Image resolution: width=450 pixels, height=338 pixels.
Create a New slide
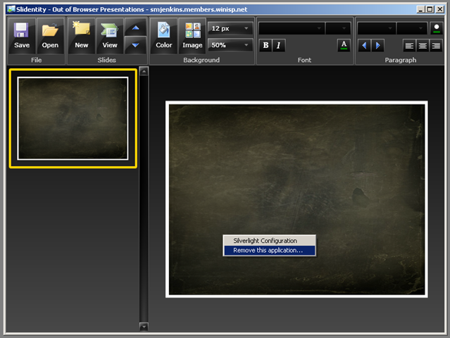82,36
